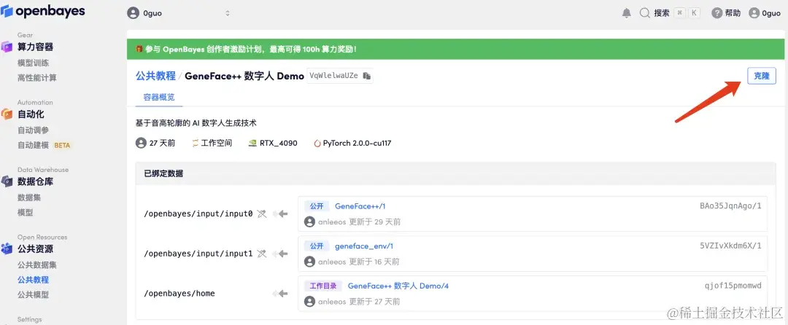The width and height of the screenshot is (788, 325).
Task: Select 公共教程 in the sidebar
Action: tap(33, 279)
